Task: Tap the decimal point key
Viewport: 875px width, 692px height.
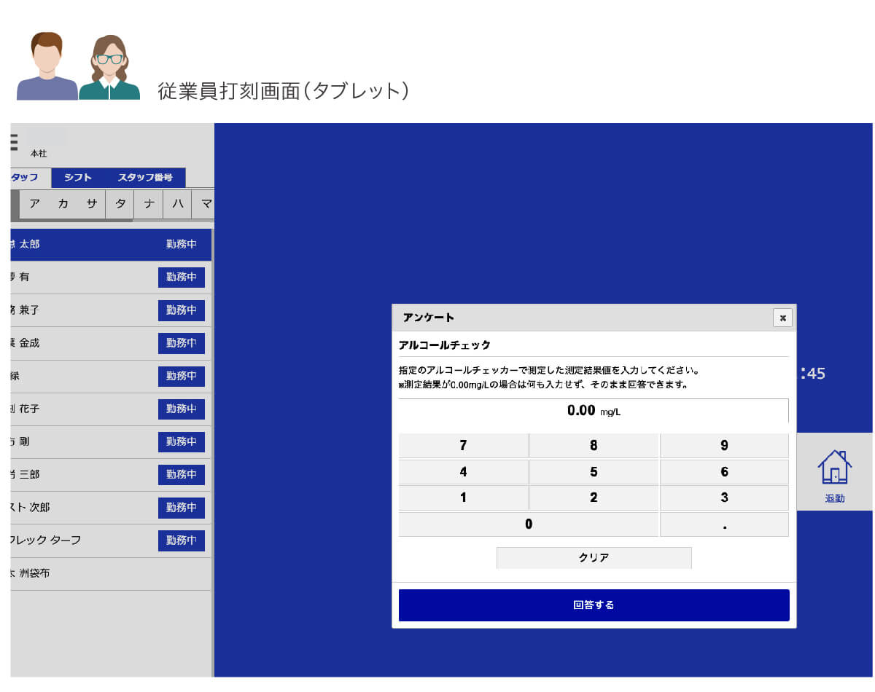Action: (724, 524)
